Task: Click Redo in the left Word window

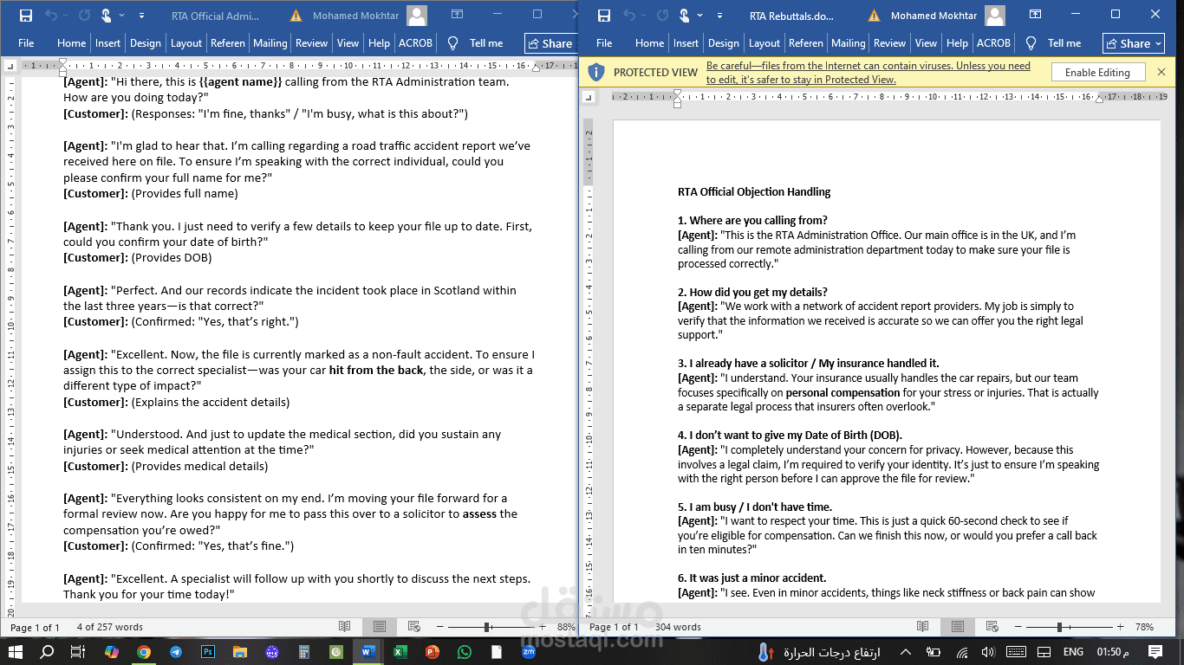Action: [84, 16]
